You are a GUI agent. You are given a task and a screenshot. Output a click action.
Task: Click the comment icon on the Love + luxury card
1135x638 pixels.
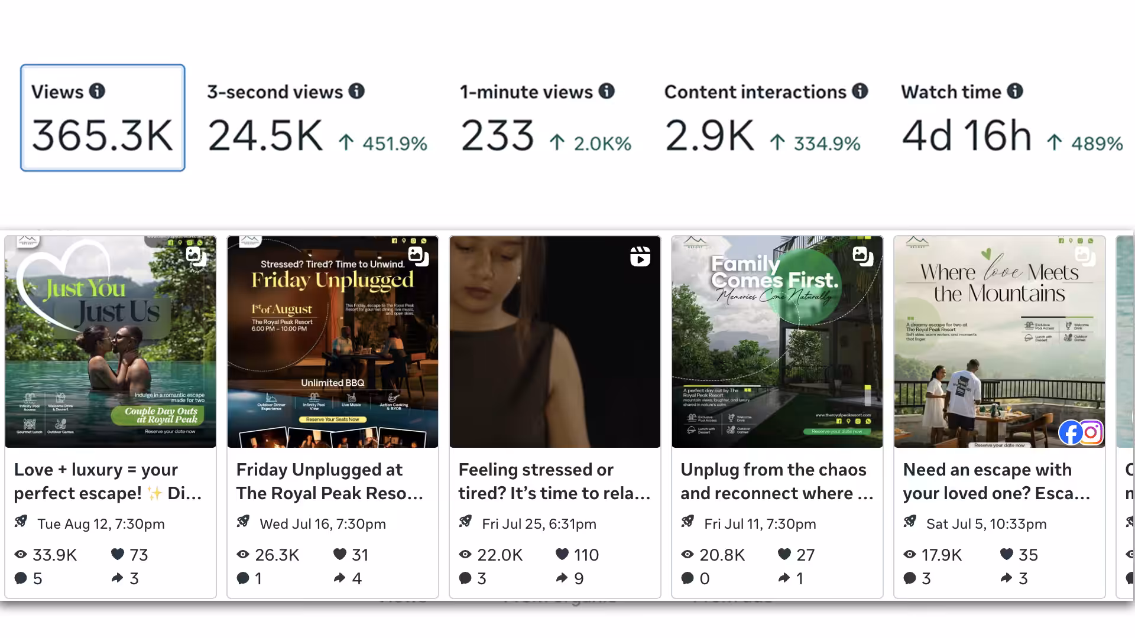tap(21, 578)
